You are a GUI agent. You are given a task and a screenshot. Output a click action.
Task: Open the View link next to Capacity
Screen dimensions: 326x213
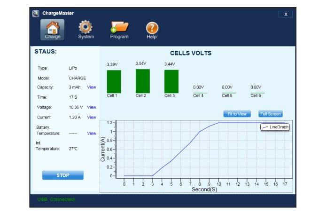point(92,87)
